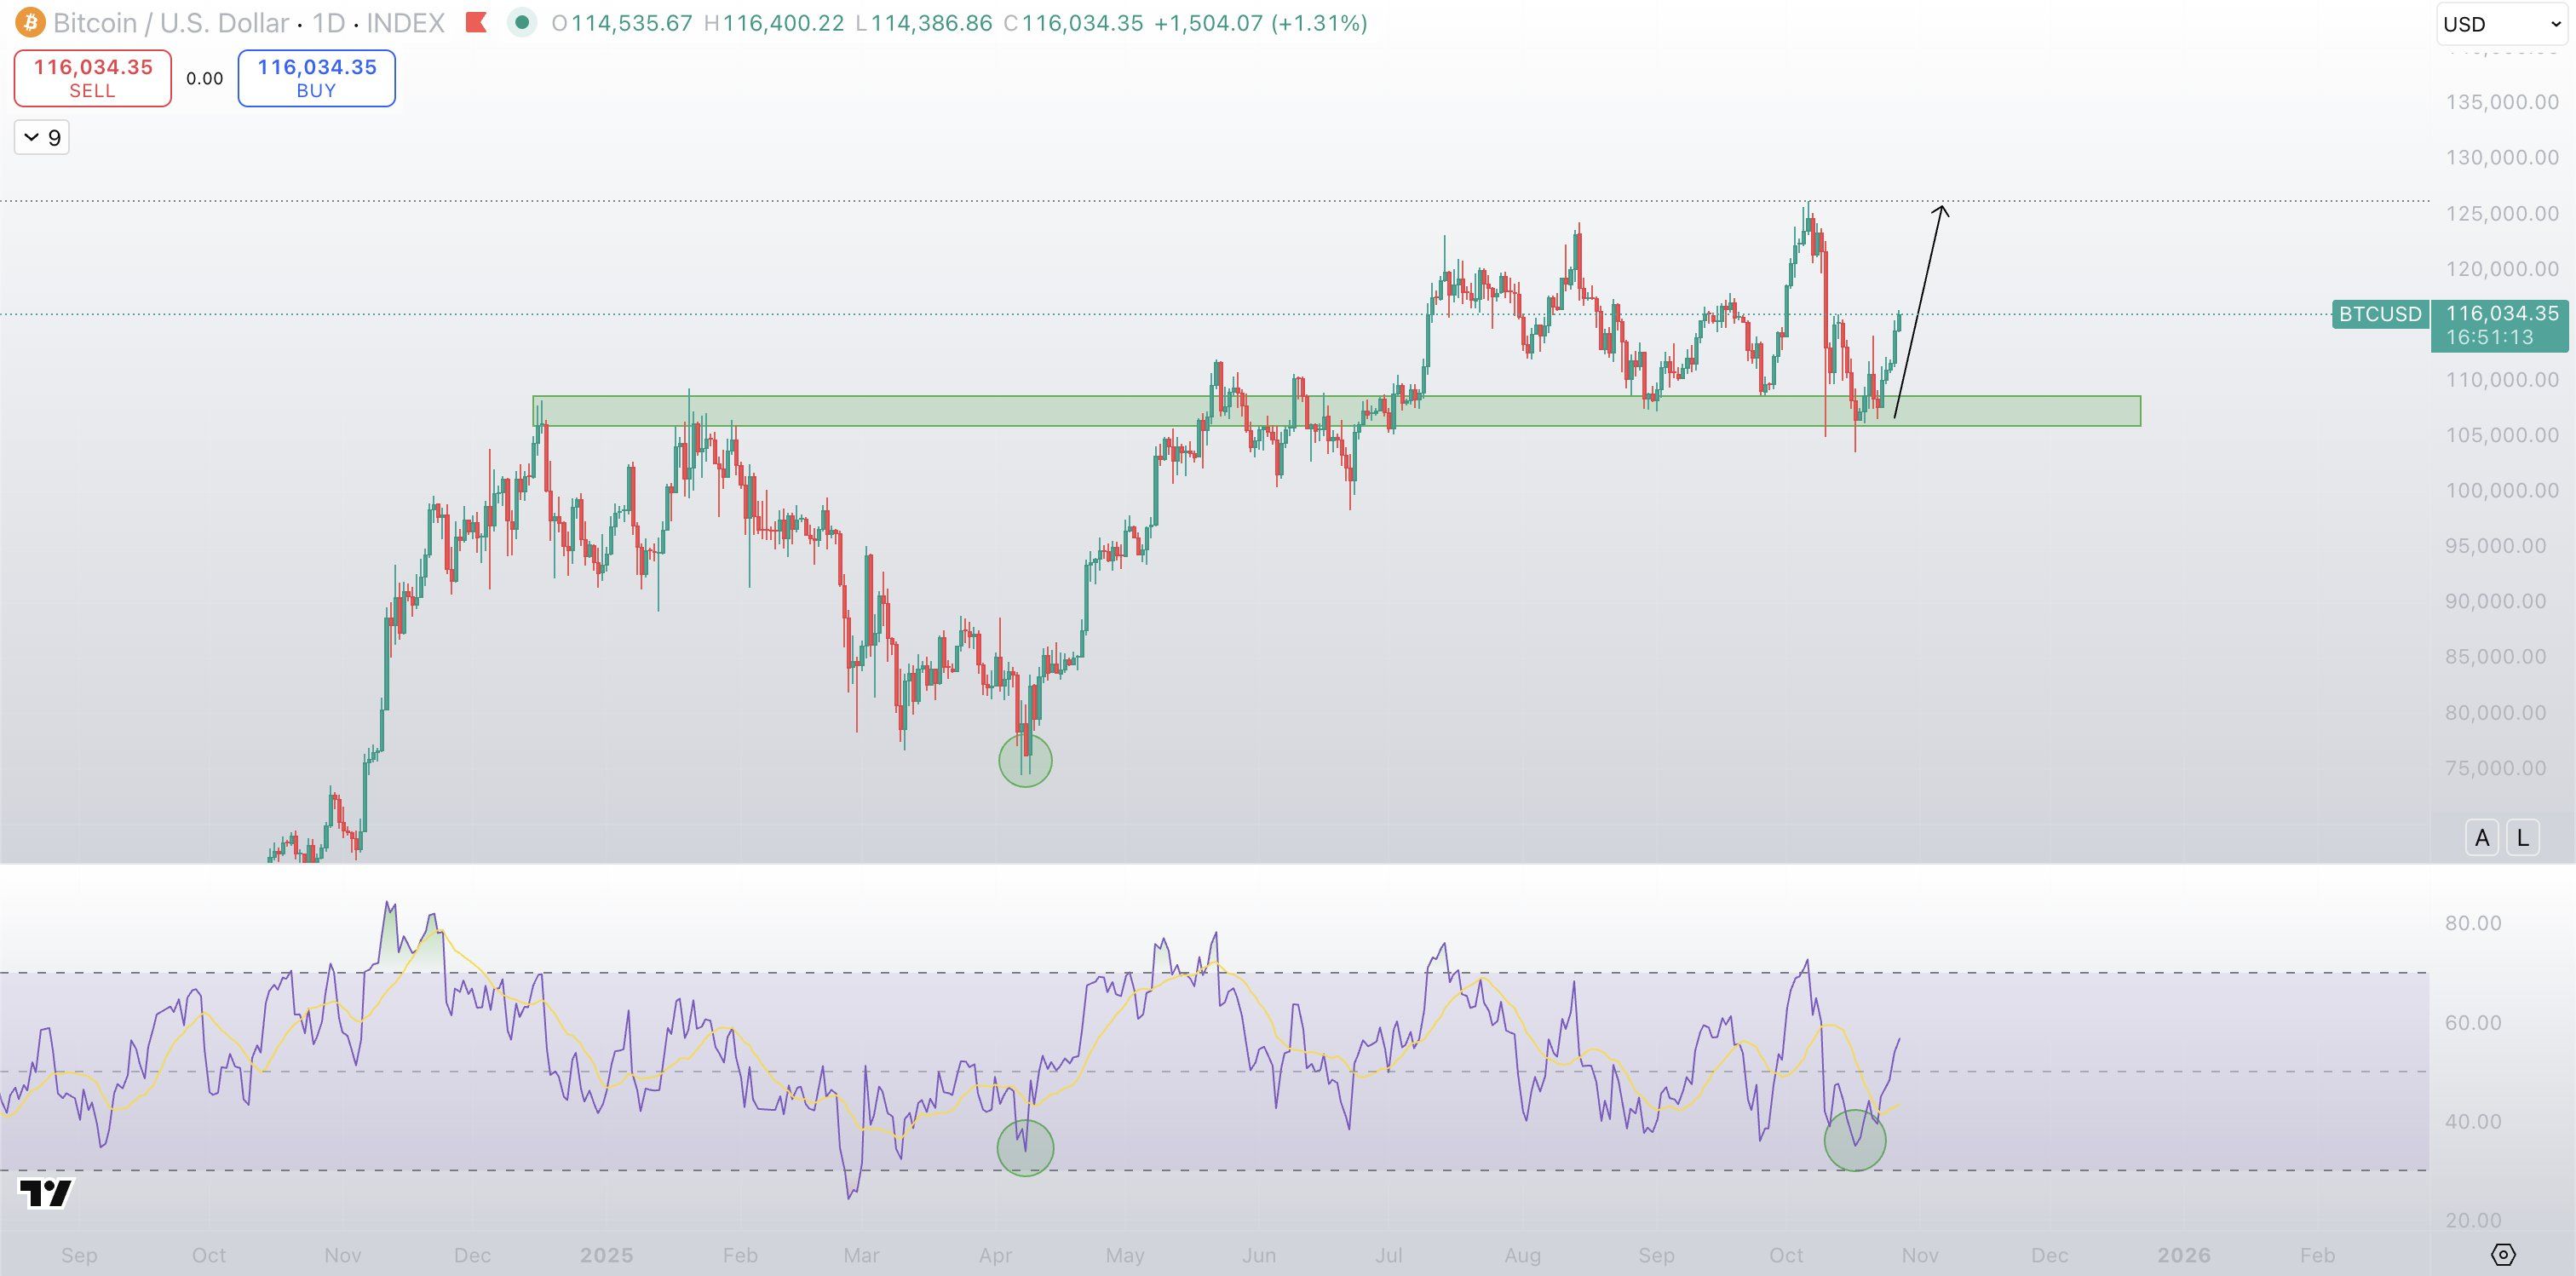
Task: Open chart settings gear icon
Action: (2502, 1254)
